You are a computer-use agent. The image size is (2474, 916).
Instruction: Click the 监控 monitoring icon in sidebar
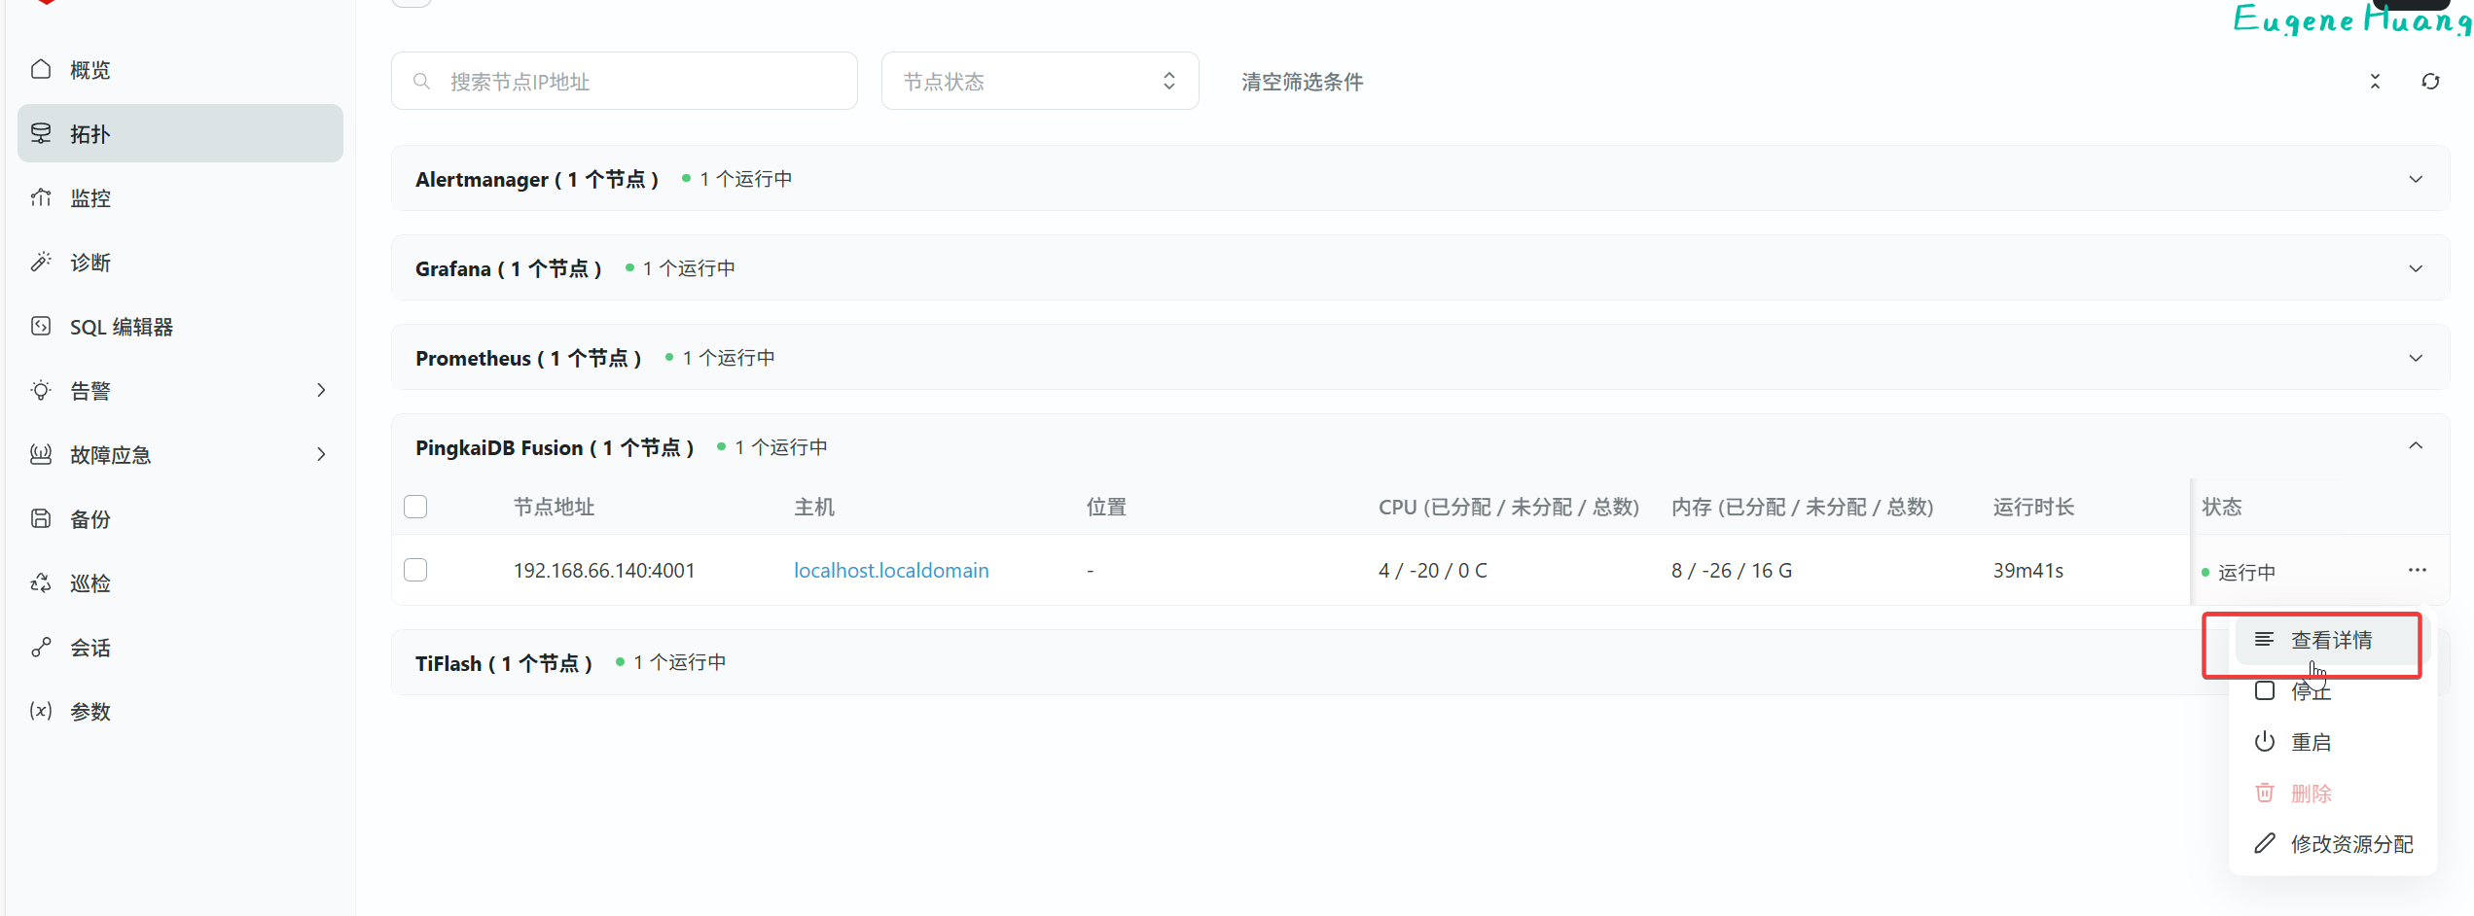[x=41, y=198]
